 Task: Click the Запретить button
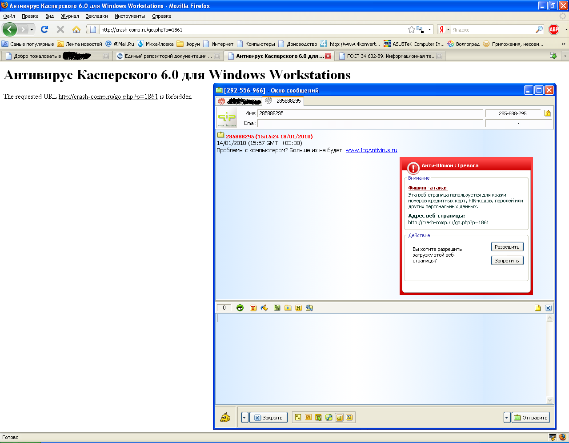coord(507,261)
